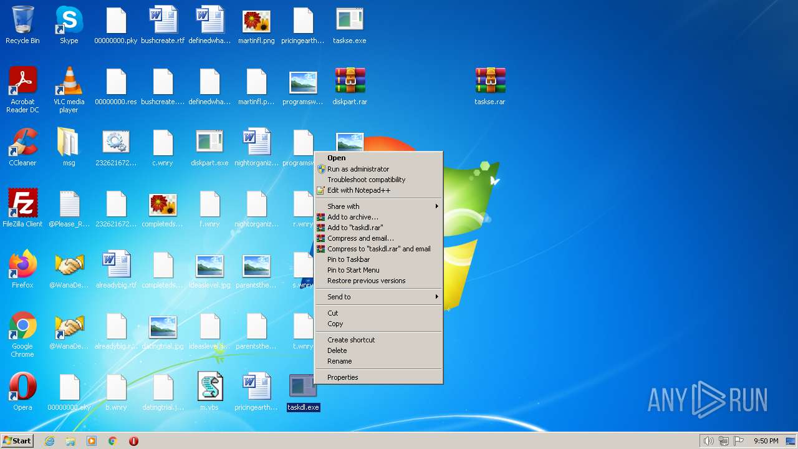Select the martinfl.png image file
Image resolution: width=798 pixels, height=449 pixels.
pyautogui.click(x=256, y=25)
